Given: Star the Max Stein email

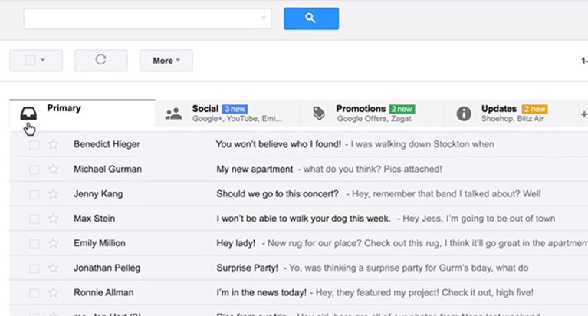Looking at the screenshot, I should click(x=53, y=219).
